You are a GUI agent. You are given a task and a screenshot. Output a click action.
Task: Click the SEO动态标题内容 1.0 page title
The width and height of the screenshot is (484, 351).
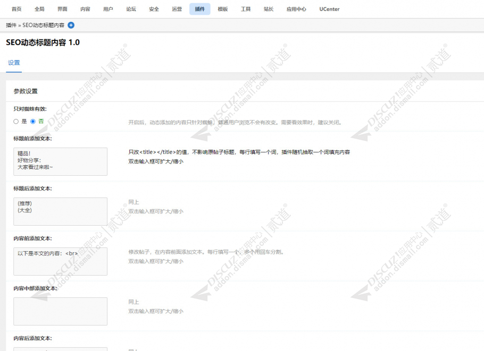tap(43, 42)
